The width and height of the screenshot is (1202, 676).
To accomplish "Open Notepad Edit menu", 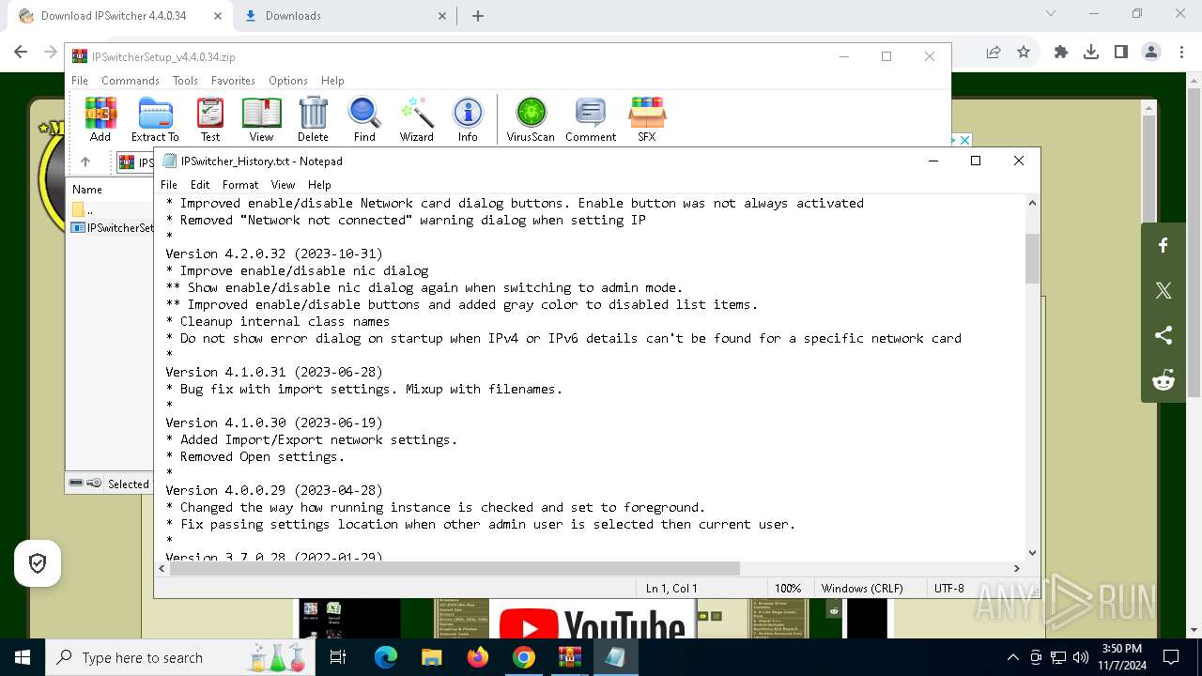I will [x=200, y=185].
